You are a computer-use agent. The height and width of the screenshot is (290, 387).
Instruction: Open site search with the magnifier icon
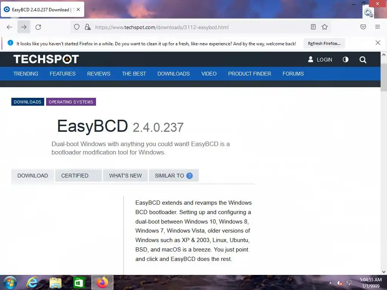click(x=363, y=60)
